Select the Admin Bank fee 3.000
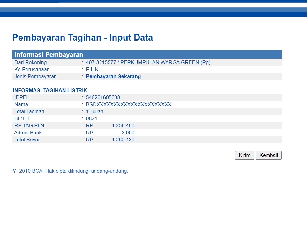Viewport: 307px width, 235px height. 128,133
